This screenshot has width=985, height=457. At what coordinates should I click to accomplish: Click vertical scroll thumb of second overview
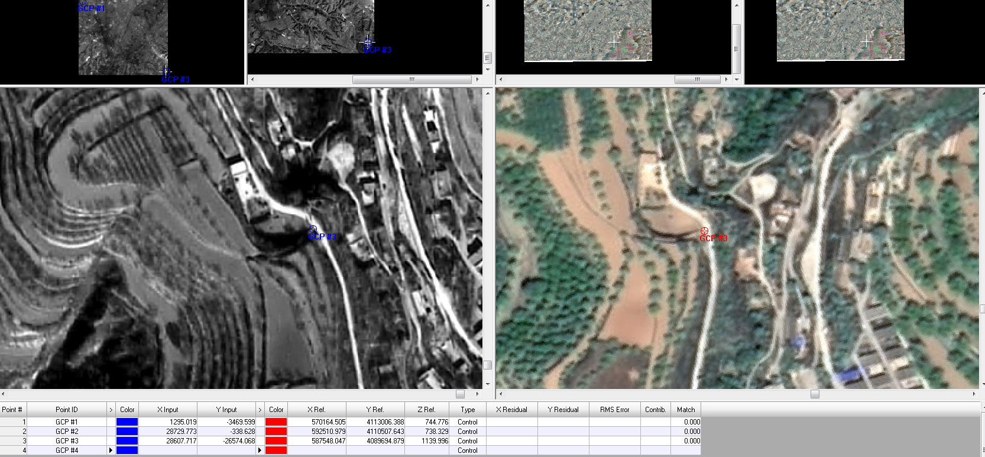click(488, 57)
